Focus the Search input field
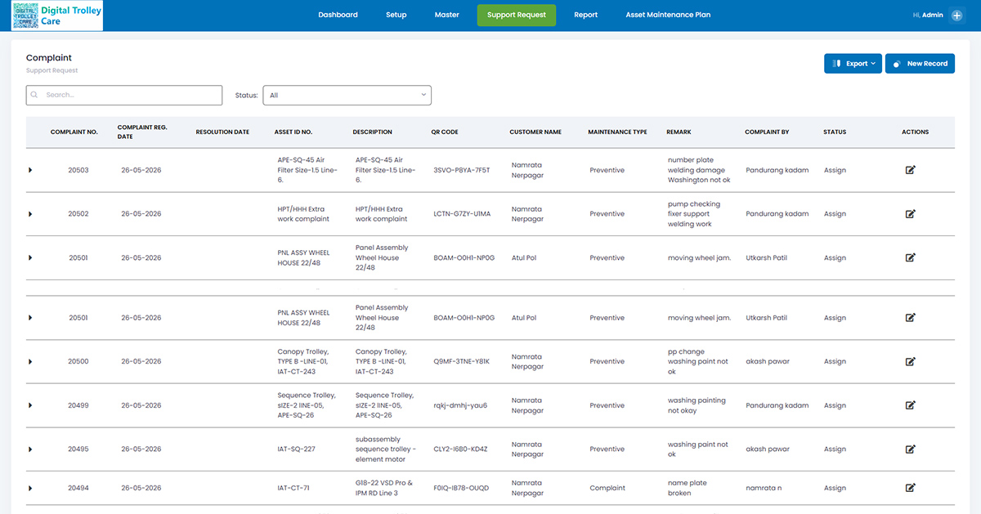This screenshot has width=981, height=514. pyautogui.click(x=124, y=95)
